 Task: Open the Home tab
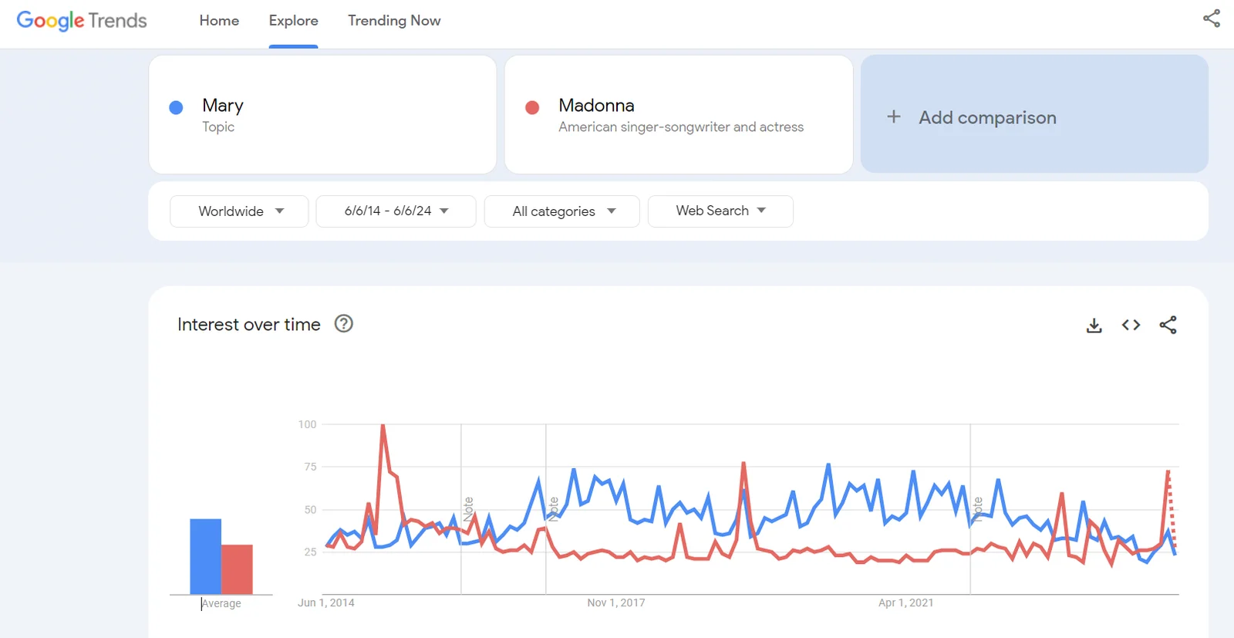219,21
